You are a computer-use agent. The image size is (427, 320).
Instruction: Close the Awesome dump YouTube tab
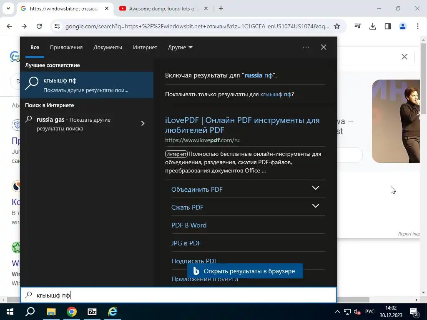tap(206, 8)
